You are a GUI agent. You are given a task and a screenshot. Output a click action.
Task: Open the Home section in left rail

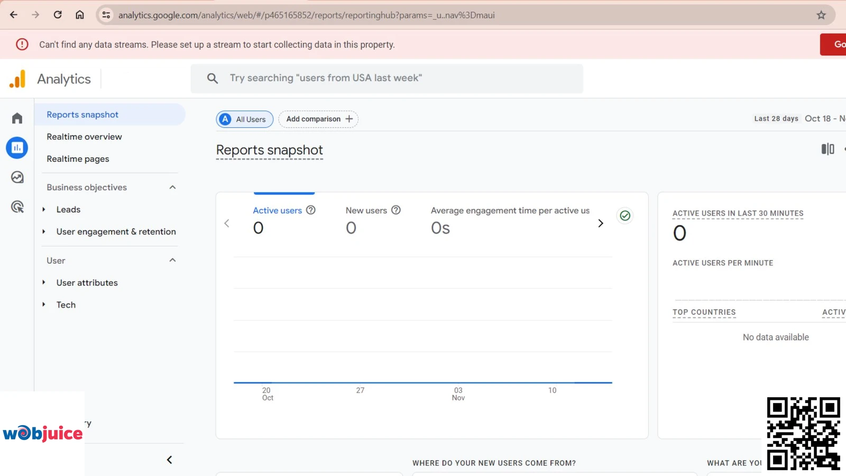[x=17, y=118]
